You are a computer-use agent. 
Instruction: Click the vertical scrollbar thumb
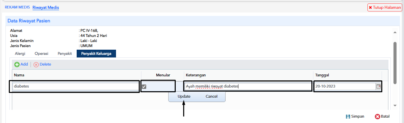click(x=395, y=63)
